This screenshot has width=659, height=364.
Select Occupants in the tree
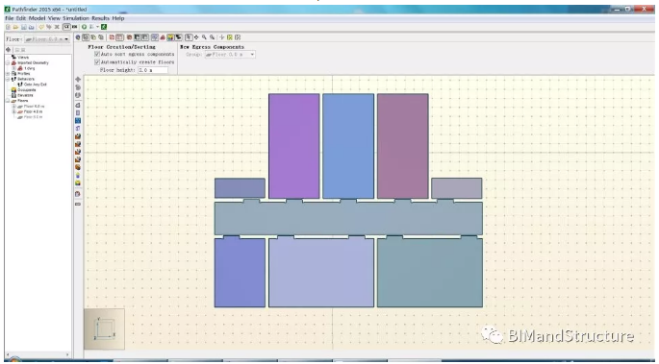27,90
